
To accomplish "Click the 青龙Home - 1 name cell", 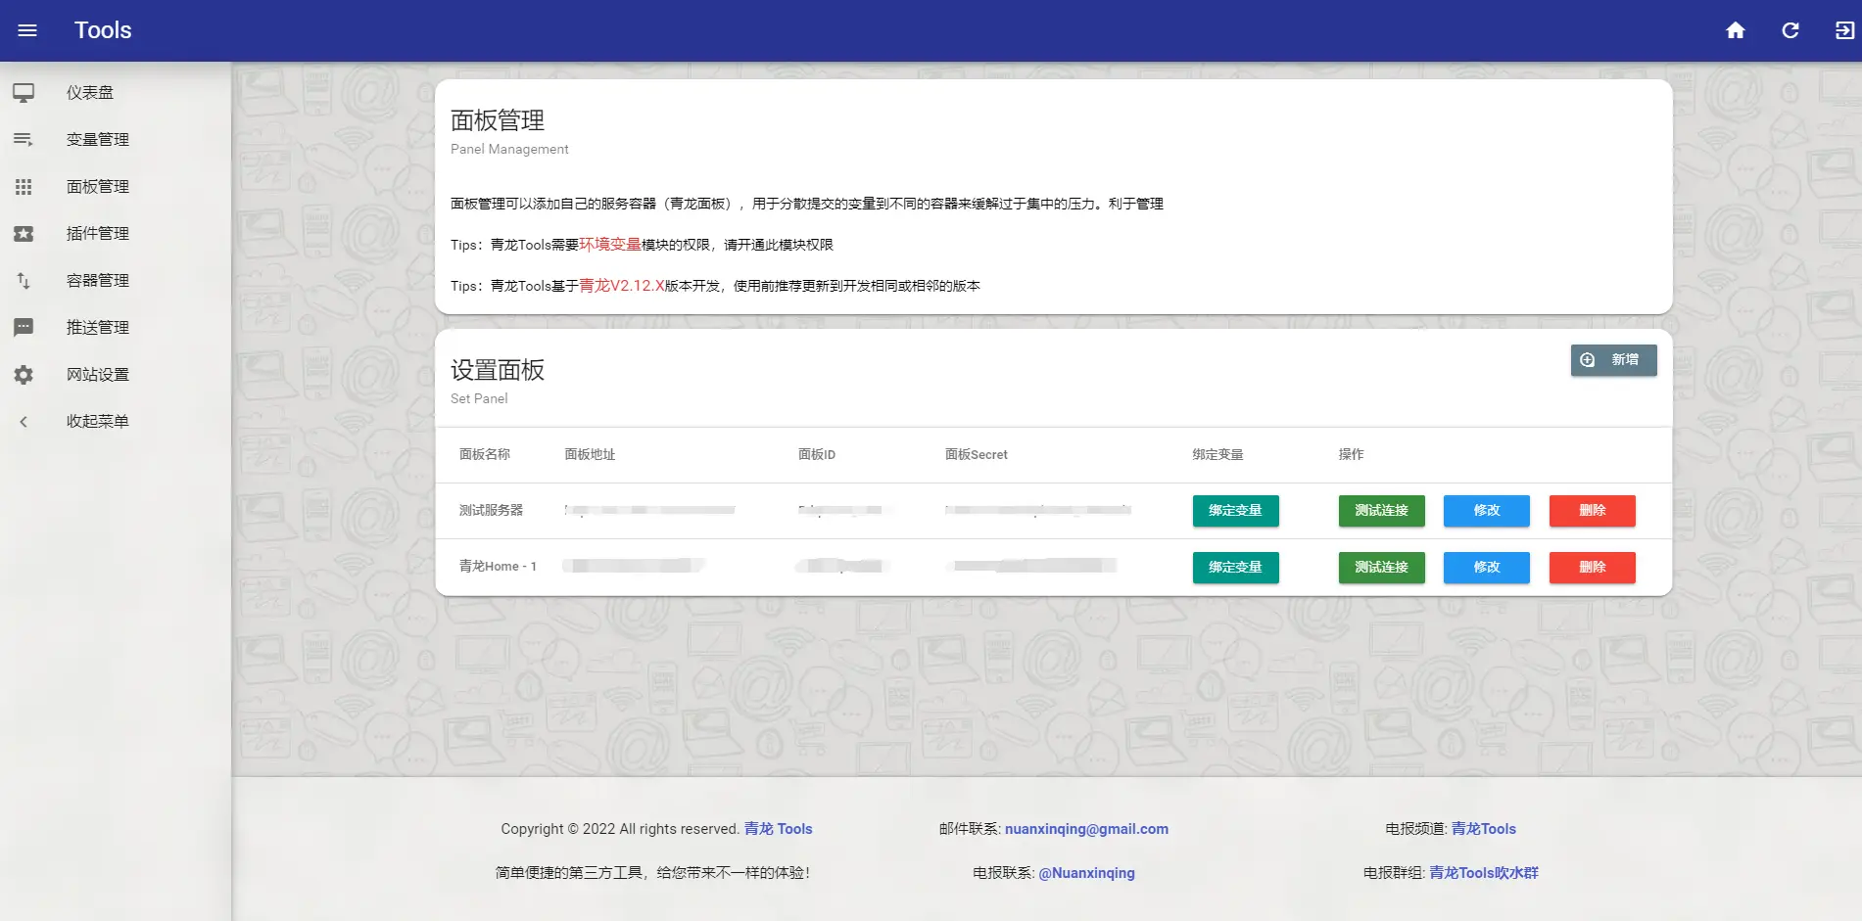I will point(498,567).
